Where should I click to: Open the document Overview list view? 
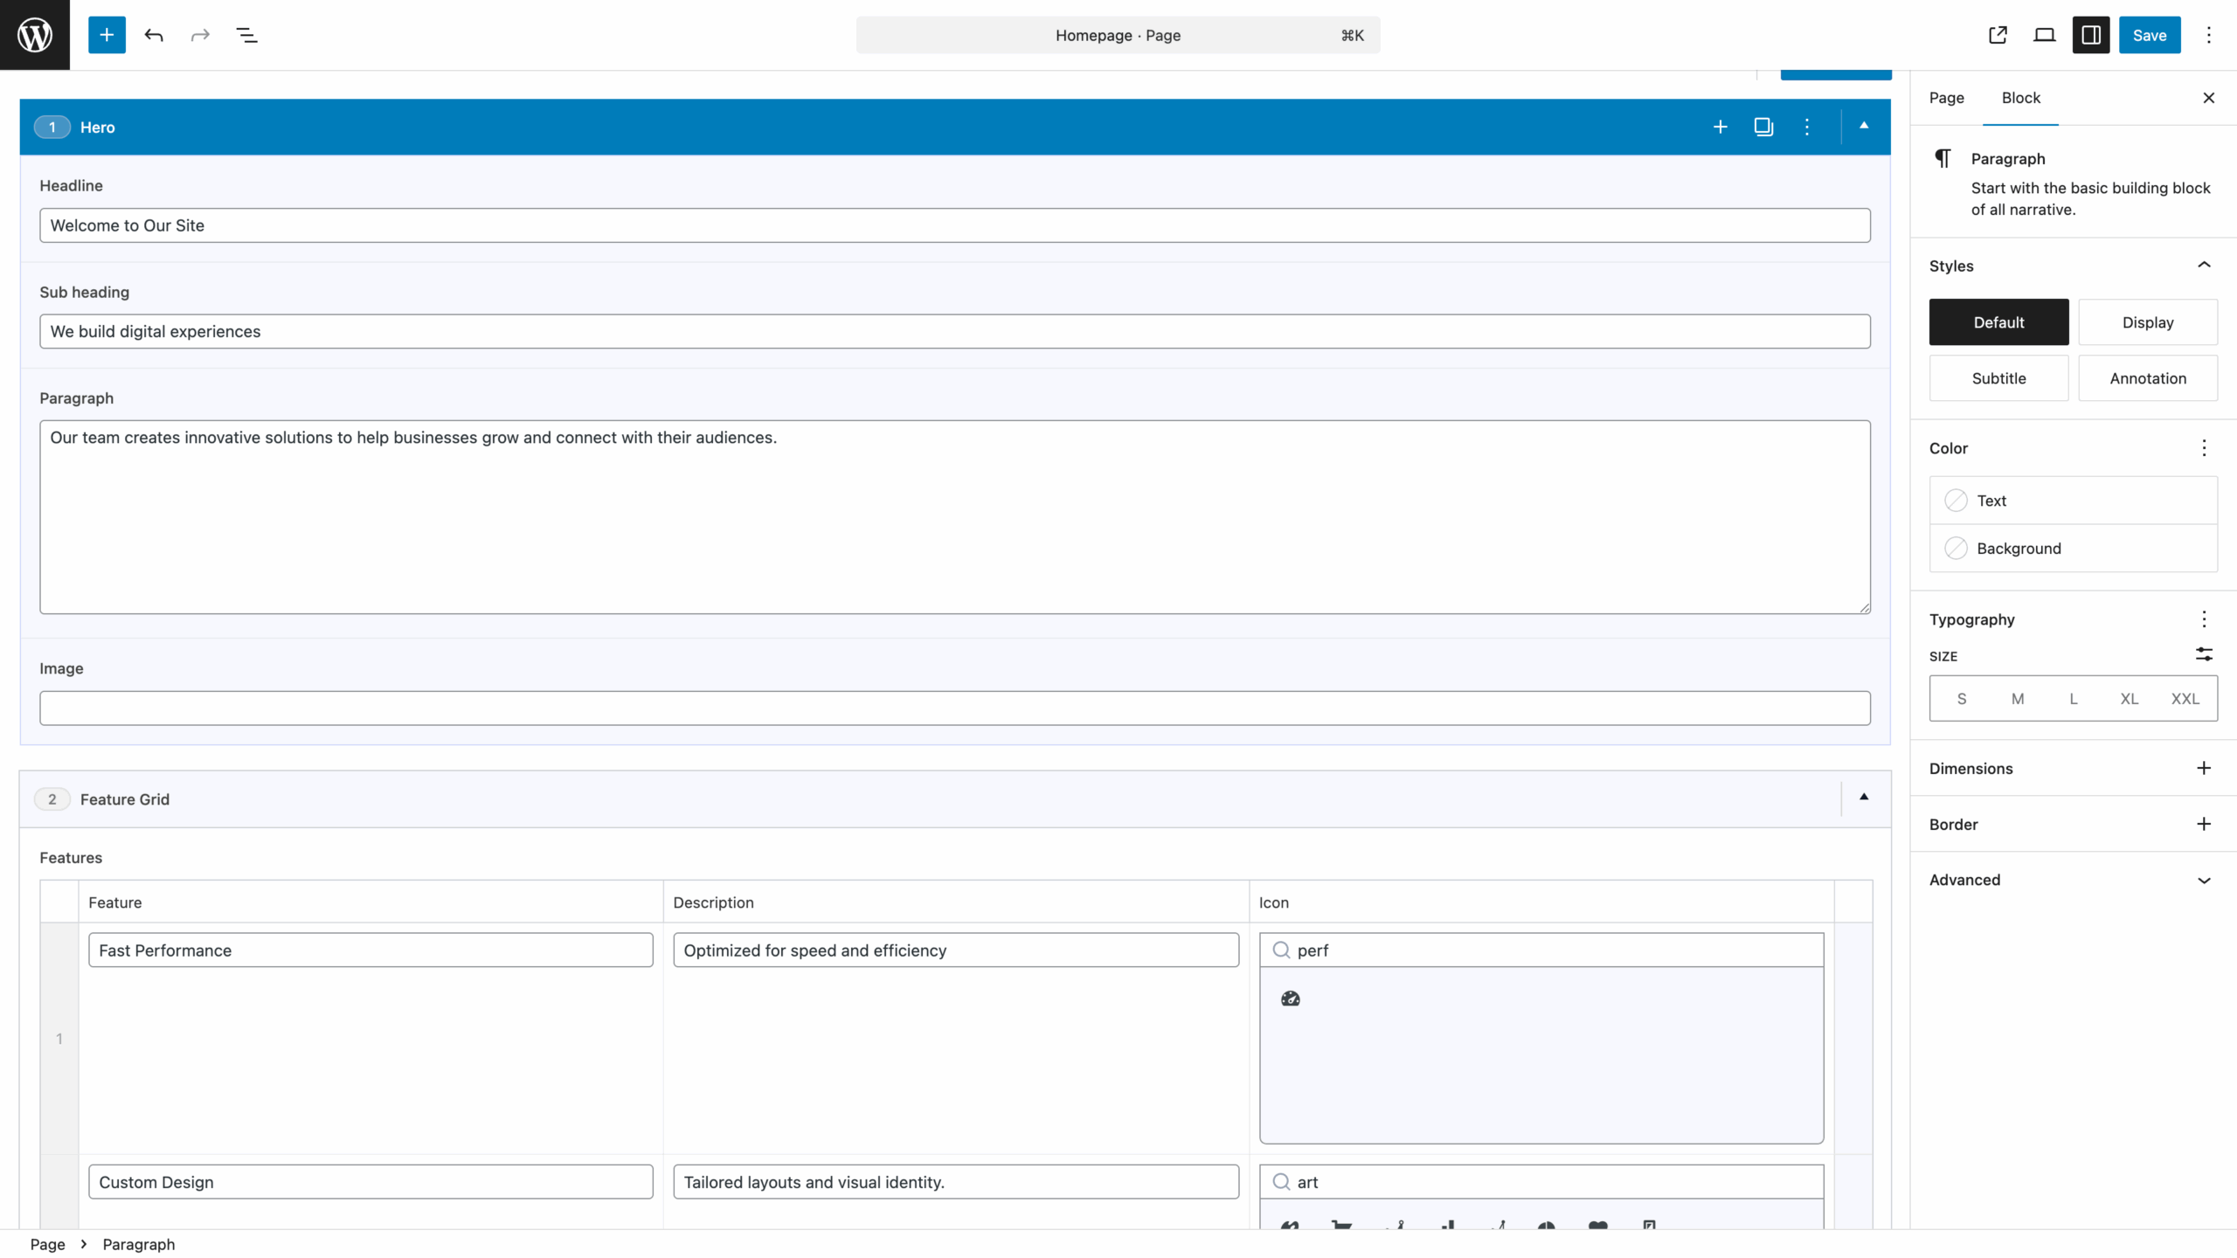pos(247,35)
